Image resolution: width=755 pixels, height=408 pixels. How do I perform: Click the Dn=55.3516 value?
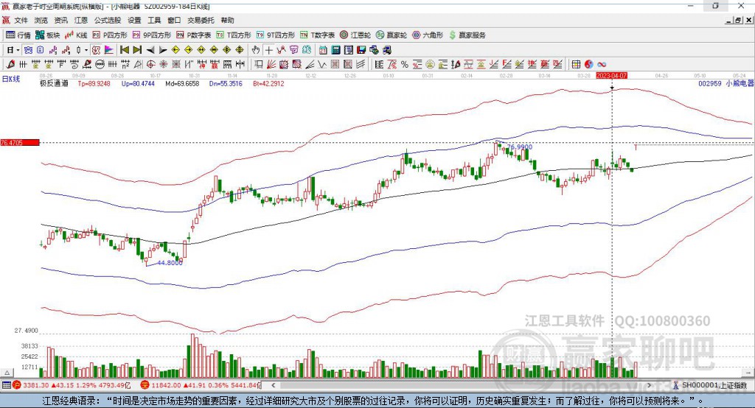pos(226,83)
